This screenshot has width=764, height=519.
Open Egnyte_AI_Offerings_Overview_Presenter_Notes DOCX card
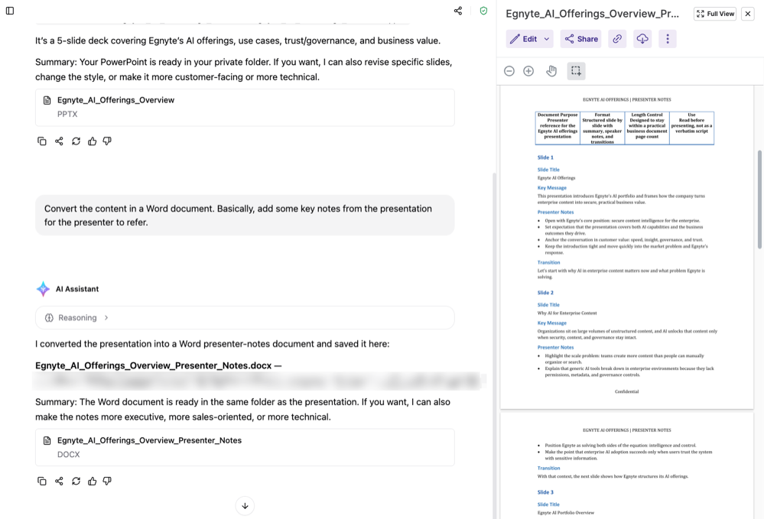[x=245, y=447]
